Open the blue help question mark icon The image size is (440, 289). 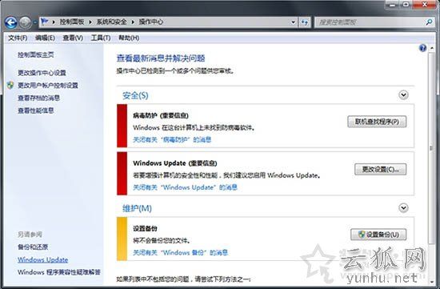[x=422, y=48]
